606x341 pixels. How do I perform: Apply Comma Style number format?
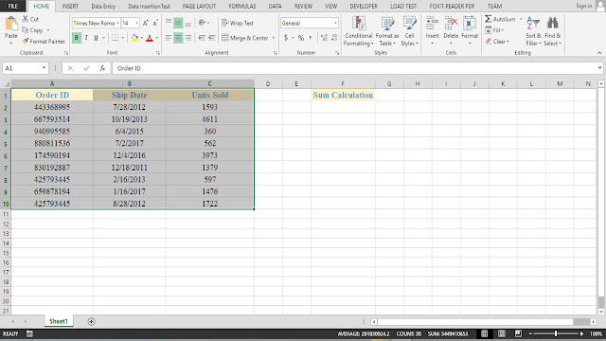[x=311, y=38]
